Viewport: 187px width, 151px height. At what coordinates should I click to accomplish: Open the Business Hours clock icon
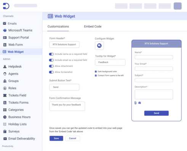[5, 117]
